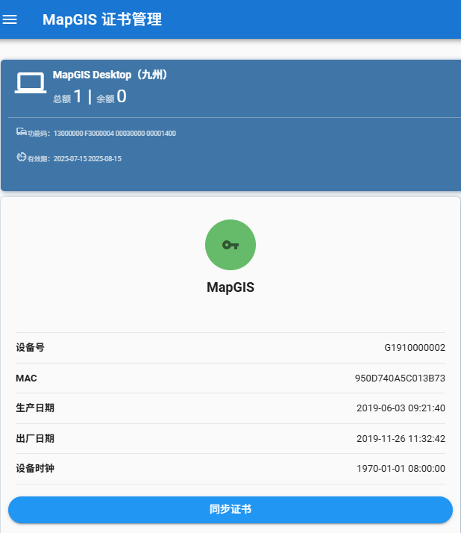Select the 设备号 row label

point(31,348)
